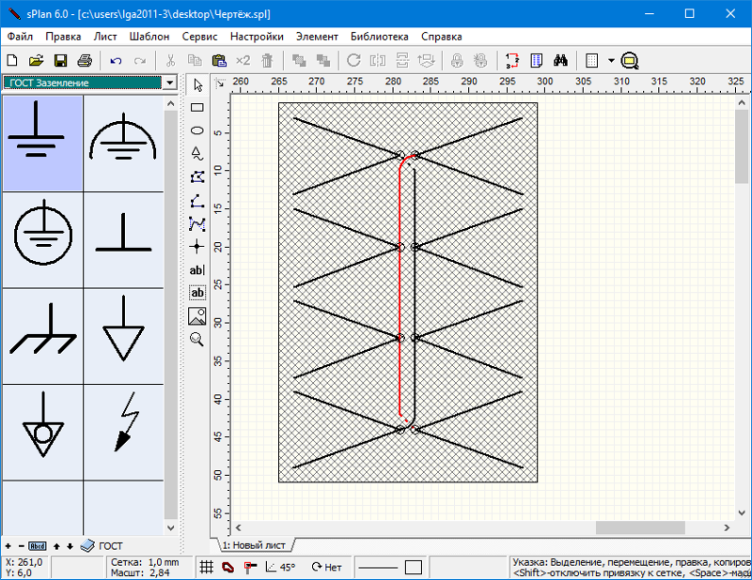Viewport: 752px width, 580px height.
Task: Toggle rotation setting labeled Нет
Action: 326,567
